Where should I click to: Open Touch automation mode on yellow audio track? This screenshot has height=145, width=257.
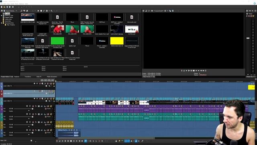[x=48, y=124]
